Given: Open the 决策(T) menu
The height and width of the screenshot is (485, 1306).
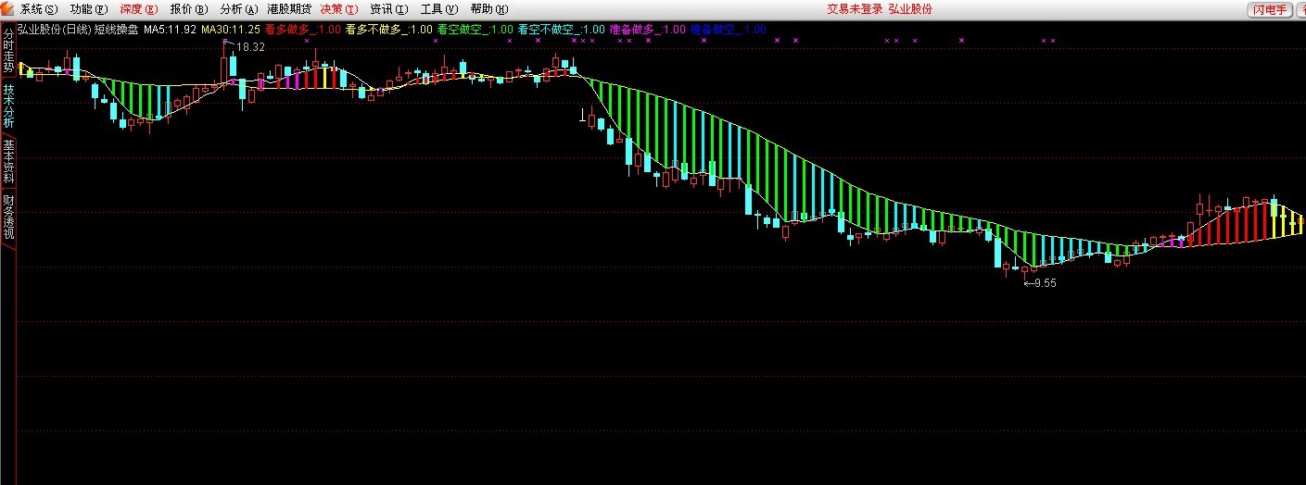Looking at the screenshot, I should pos(339,9).
